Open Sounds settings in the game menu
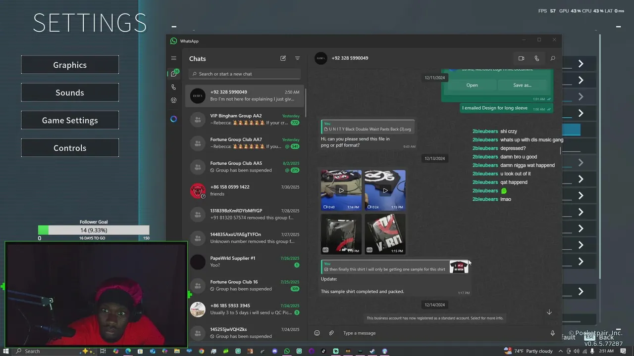Viewport: 634px width, 356px height. click(x=70, y=92)
